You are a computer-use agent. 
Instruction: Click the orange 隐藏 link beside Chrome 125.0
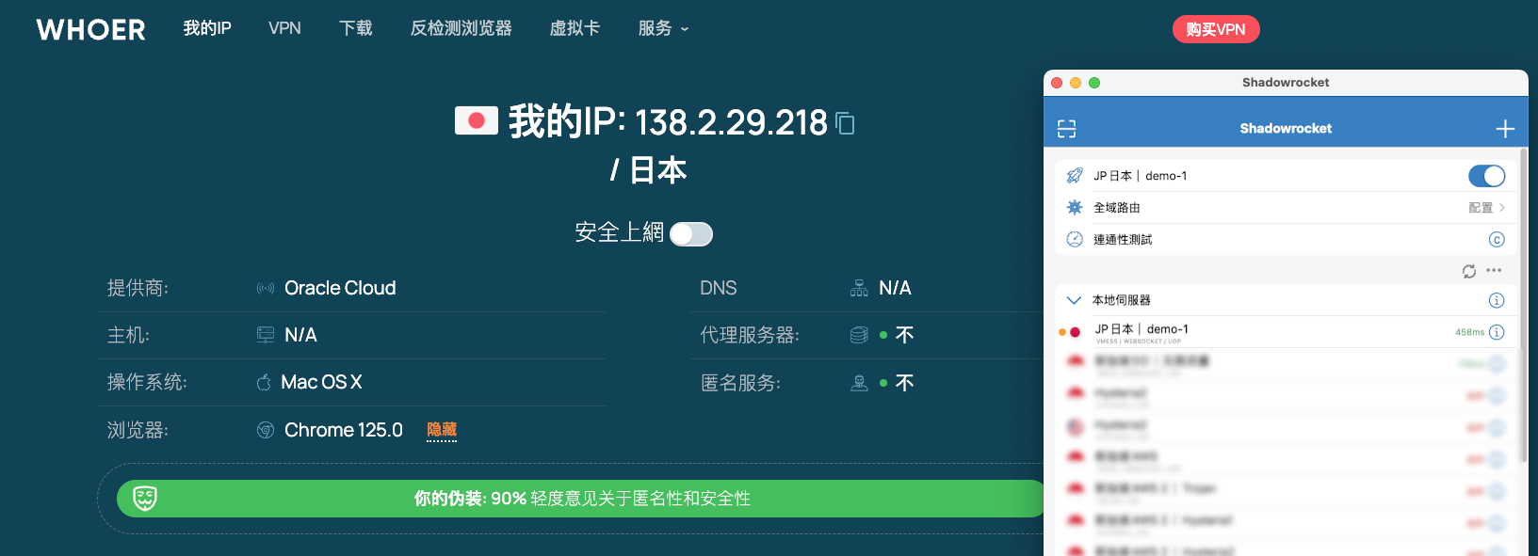pos(442,430)
